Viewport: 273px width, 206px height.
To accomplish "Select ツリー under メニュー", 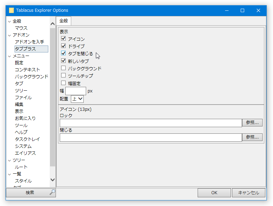I will [21, 91].
